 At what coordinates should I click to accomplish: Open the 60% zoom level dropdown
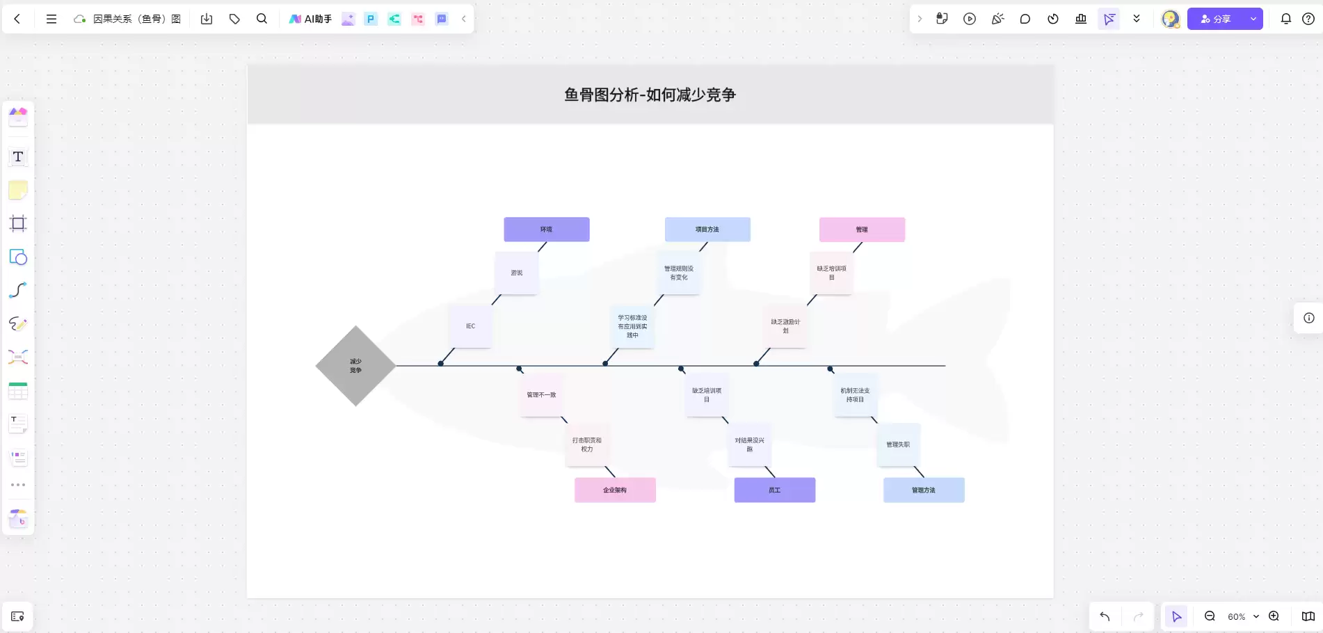[x=1243, y=616]
